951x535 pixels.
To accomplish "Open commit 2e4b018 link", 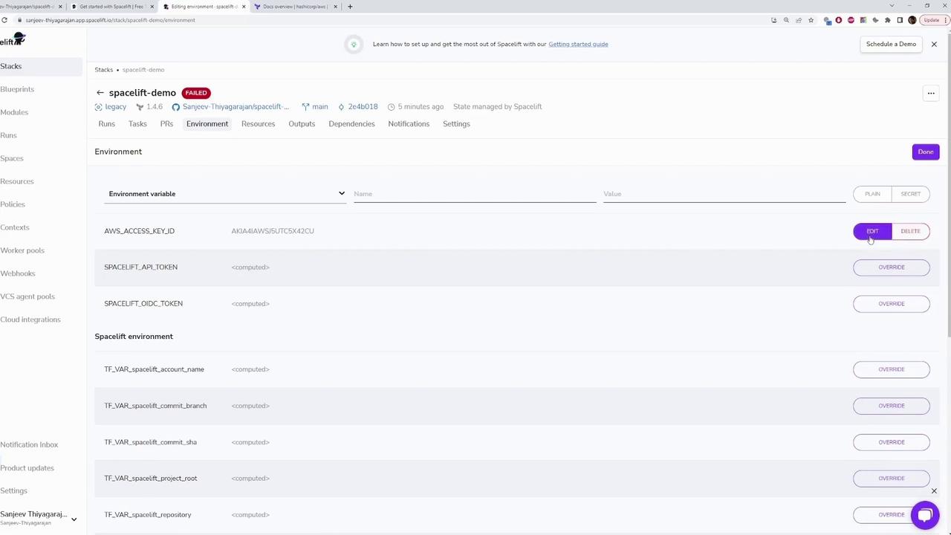I will click(x=363, y=107).
